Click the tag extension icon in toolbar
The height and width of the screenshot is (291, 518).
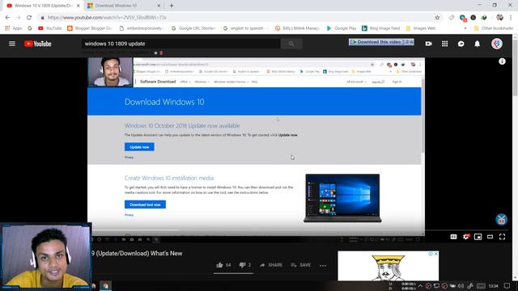coord(452,18)
